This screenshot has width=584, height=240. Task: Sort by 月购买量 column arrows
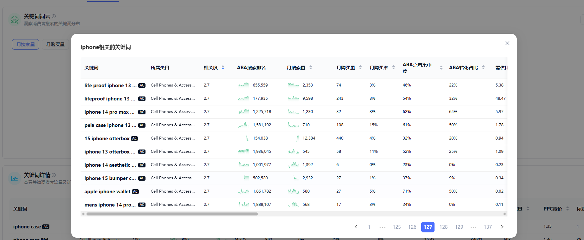pos(360,68)
